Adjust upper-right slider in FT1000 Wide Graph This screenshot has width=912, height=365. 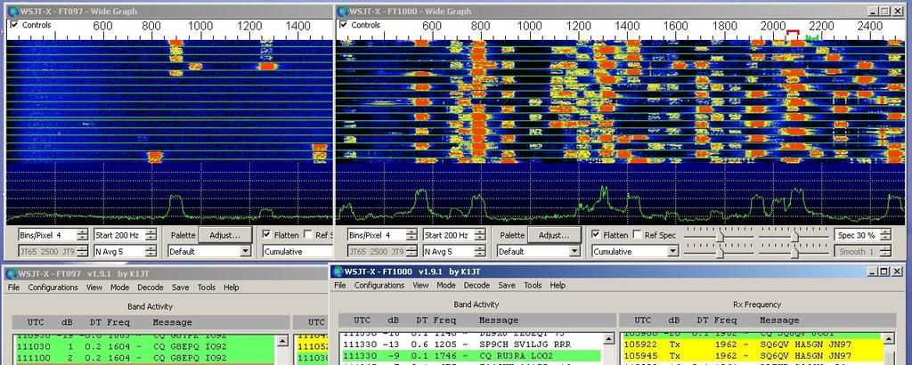click(794, 236)
